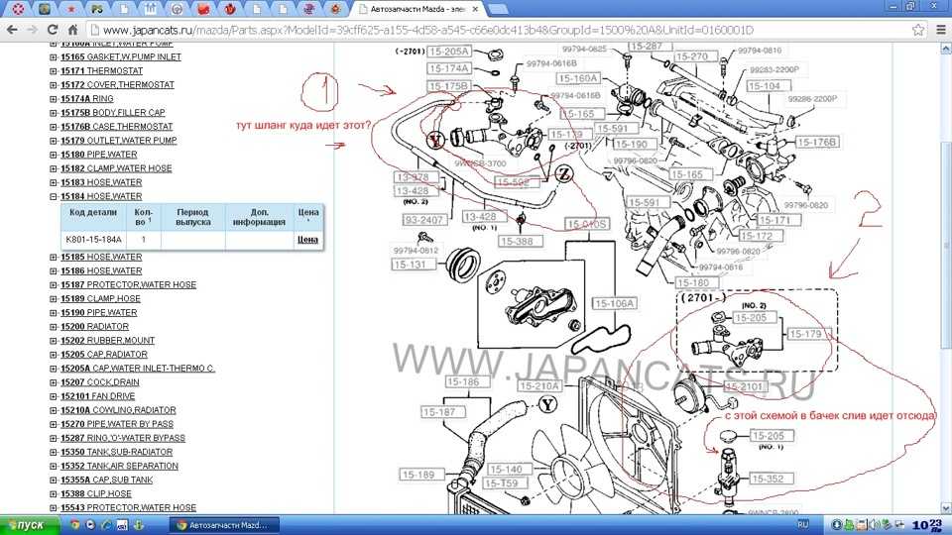Expand the 15200 RADIATOR node
952x535 pixels.
pyautogui.click(x=54, y=326)
